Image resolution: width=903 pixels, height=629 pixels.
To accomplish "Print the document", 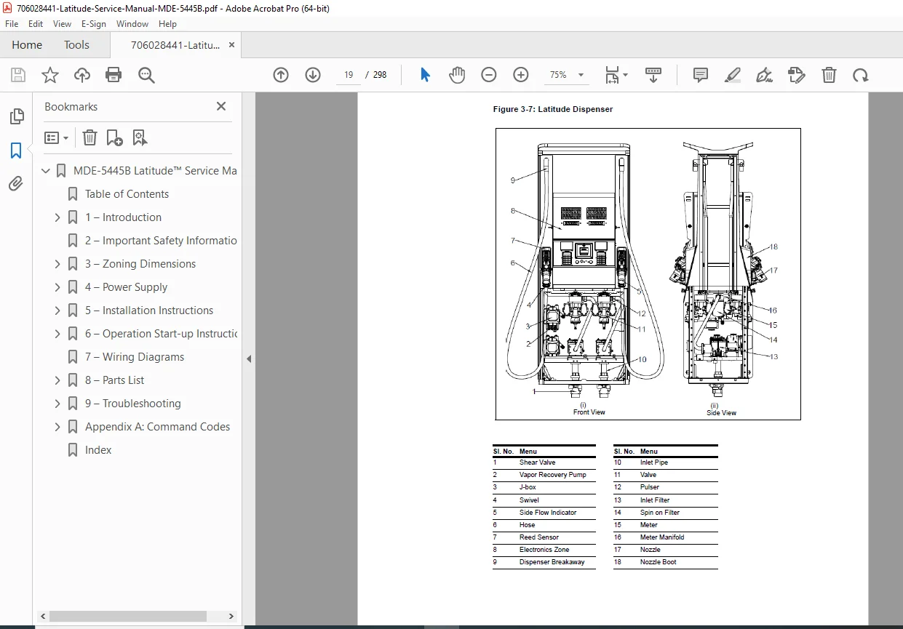I will tap(114, 75).
